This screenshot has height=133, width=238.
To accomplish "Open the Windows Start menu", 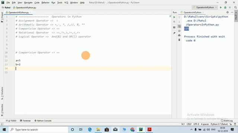I will click(4, 130).
